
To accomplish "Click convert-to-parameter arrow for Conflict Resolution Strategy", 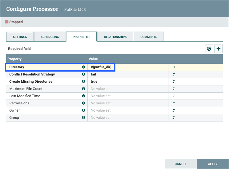I will coord(174,74).
